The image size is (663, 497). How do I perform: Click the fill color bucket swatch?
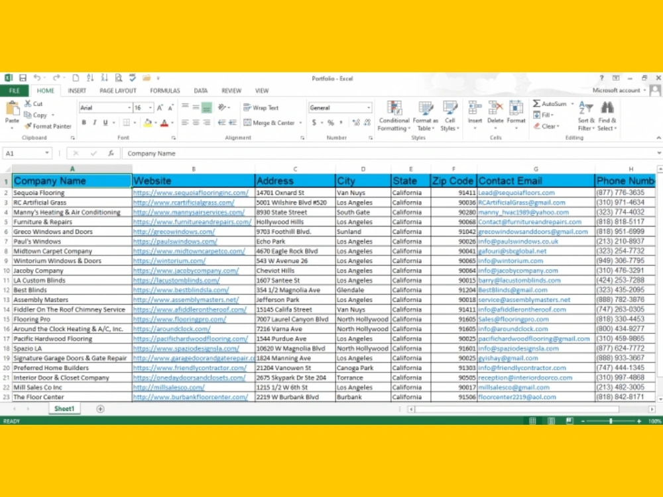(148, 123)
